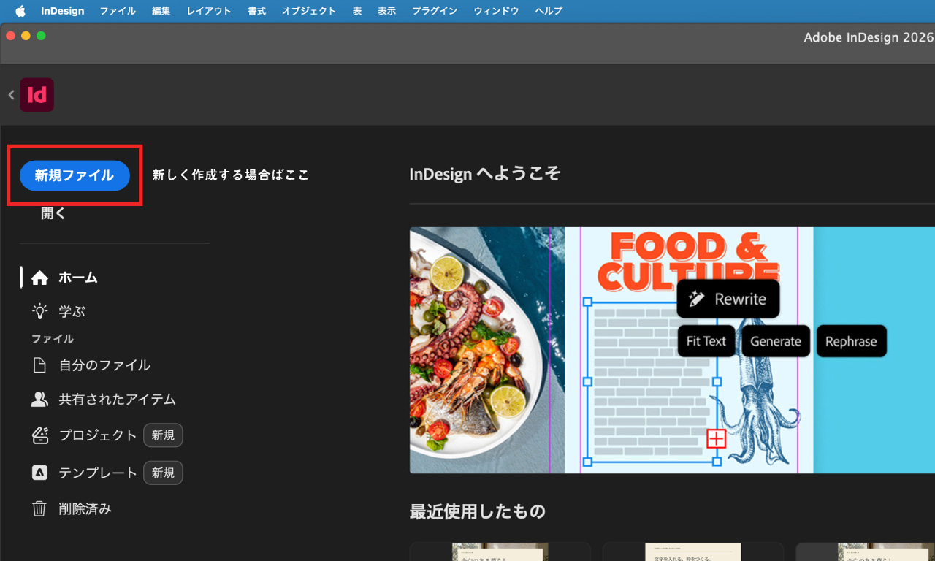This screenshot has height=561, width=935.
Task: Click the Rephrase button in banner
Action: (851, 341)
